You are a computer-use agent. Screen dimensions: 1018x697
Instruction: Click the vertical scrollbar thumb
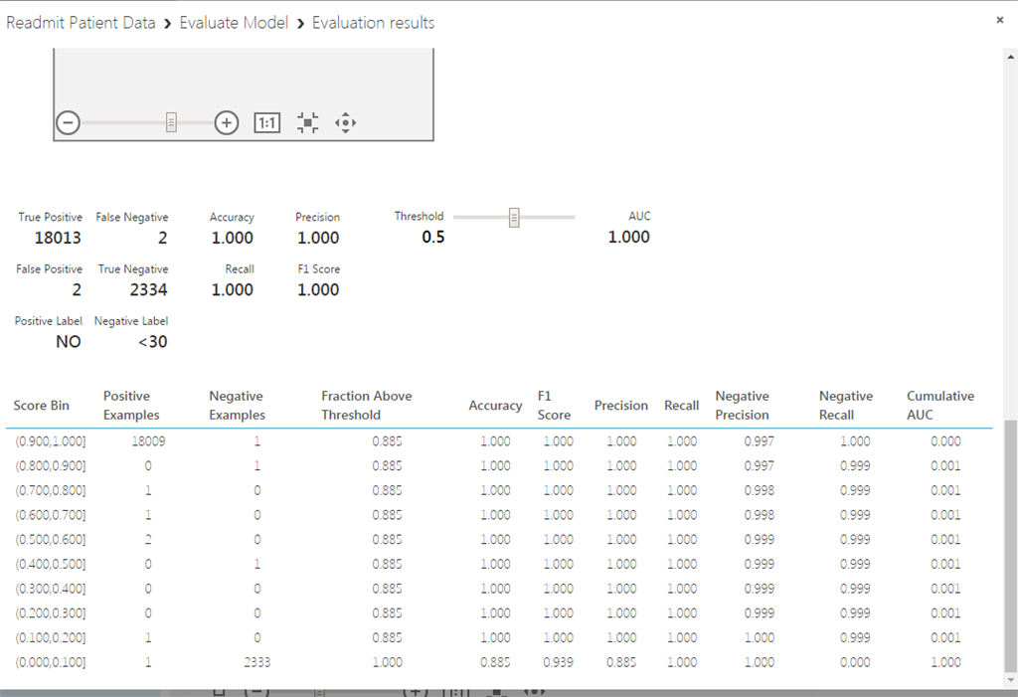tap(1011, 546)
